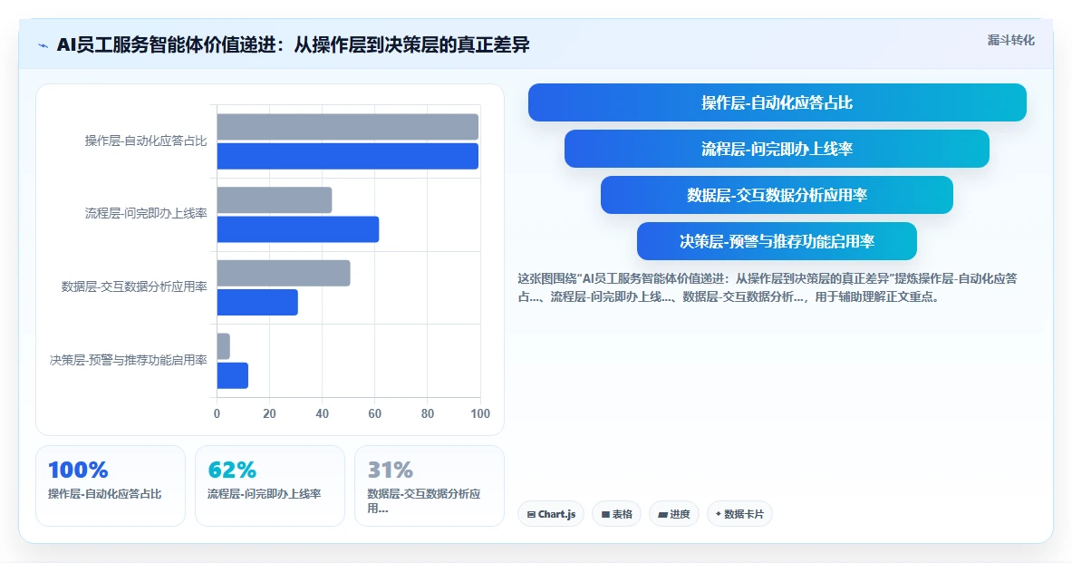The height and width of the screenshot is (563, 1072).
Task: Click the x-axis tick label 60
Action: point(374,413)
